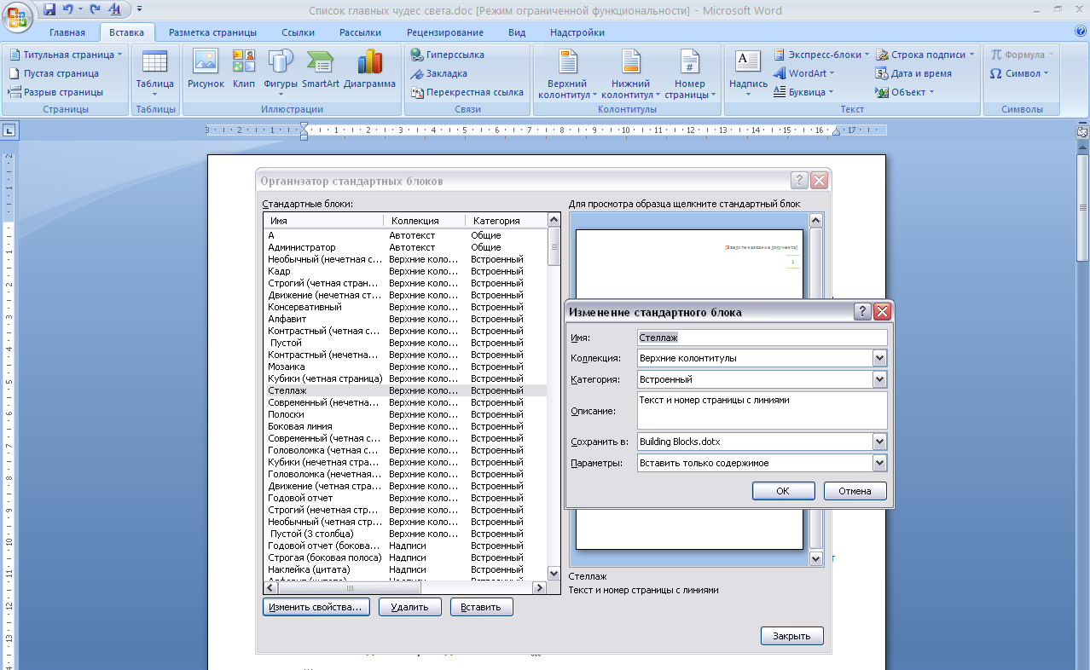
Task: Insert Разрыв страницы page break
Action: [55, 92]
